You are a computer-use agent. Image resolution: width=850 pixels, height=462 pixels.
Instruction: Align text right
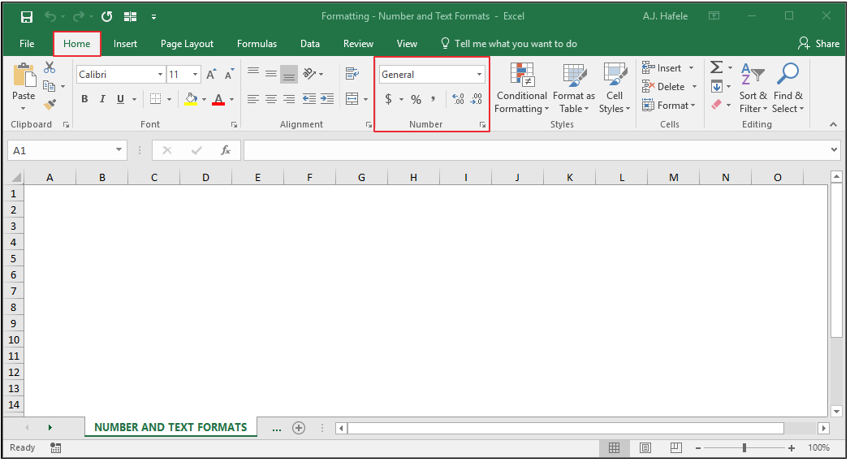[x=289, y=99]
